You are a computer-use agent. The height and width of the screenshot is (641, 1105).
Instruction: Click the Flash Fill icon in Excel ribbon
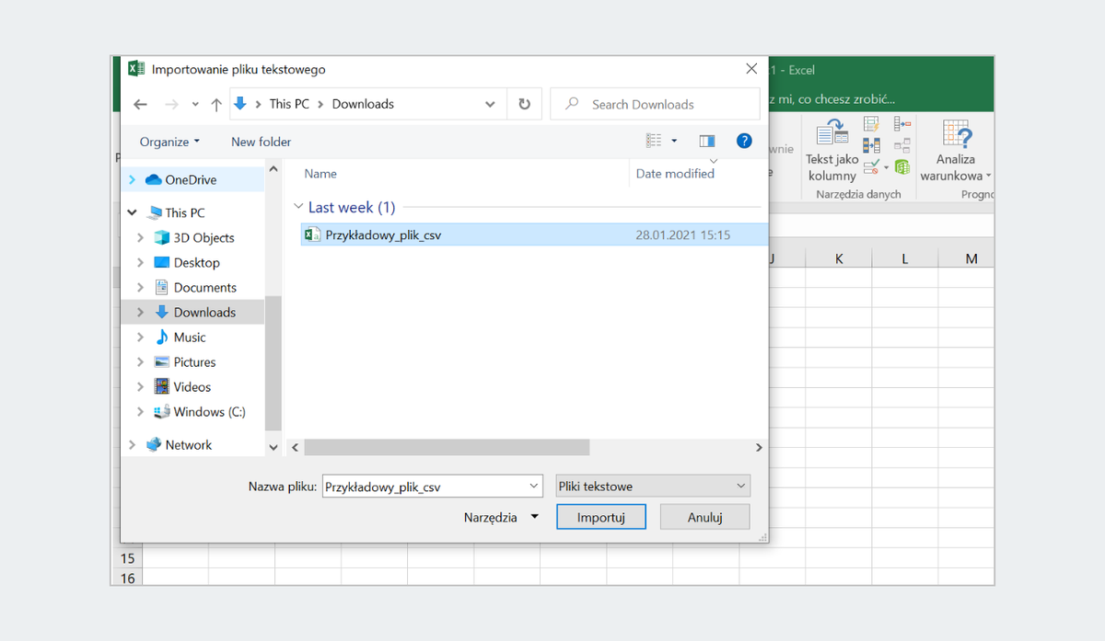tap(871, 124)
